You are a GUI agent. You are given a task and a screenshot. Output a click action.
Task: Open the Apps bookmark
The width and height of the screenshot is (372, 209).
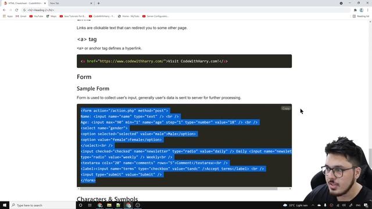point(8,16)
